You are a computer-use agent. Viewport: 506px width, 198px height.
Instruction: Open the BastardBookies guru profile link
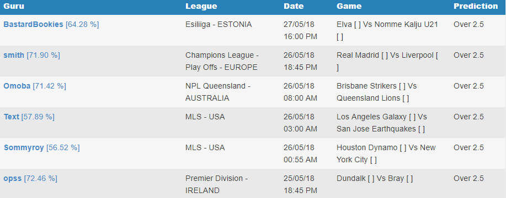coord(33,24)
